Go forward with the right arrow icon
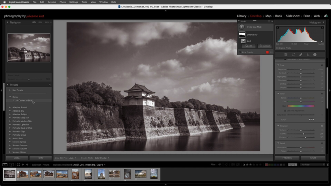Viewport: 331px width, 186px height. pos(27,165)
